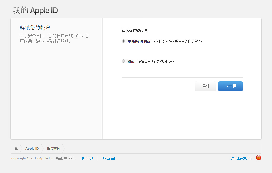Click the Copyright © 2015 Apple Inc. text
Screen dimensions: 272x173
pos(33,158)
